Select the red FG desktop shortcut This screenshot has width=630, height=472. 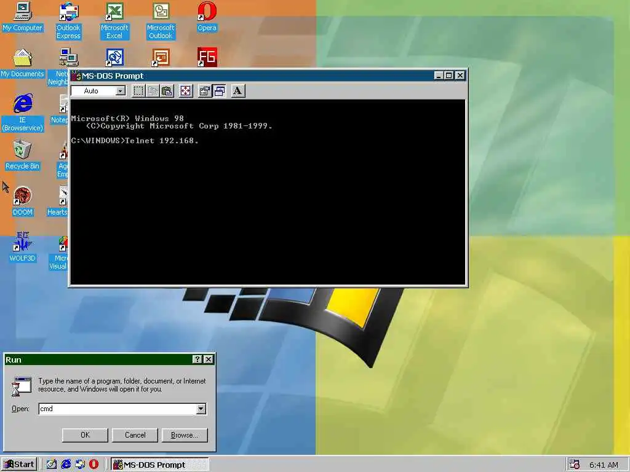[x=207, y=57]
